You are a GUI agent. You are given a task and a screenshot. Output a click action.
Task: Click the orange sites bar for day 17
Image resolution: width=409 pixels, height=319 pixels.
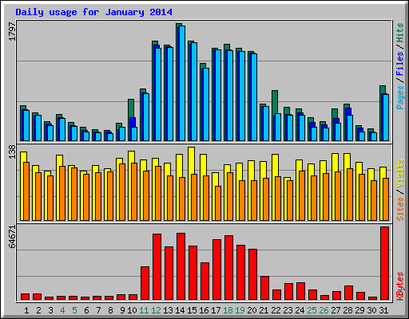click(218, 203)
